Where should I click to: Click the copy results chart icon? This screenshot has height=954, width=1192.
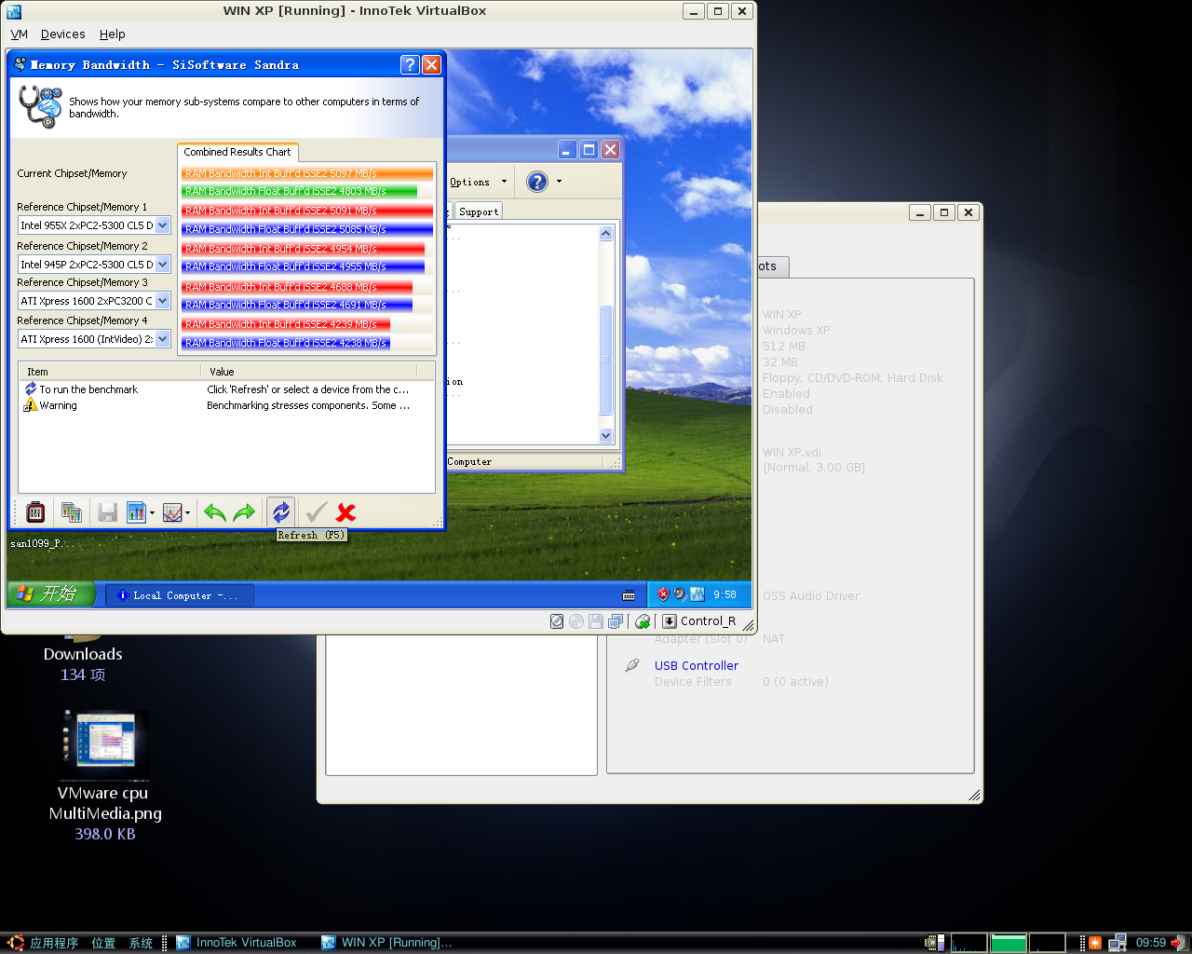[x=72, y=512]
